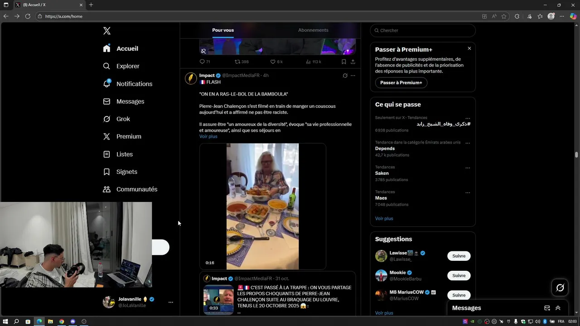Open the Mookie suggested profile
Screen dimensions: 580x326
coord(397,273)
